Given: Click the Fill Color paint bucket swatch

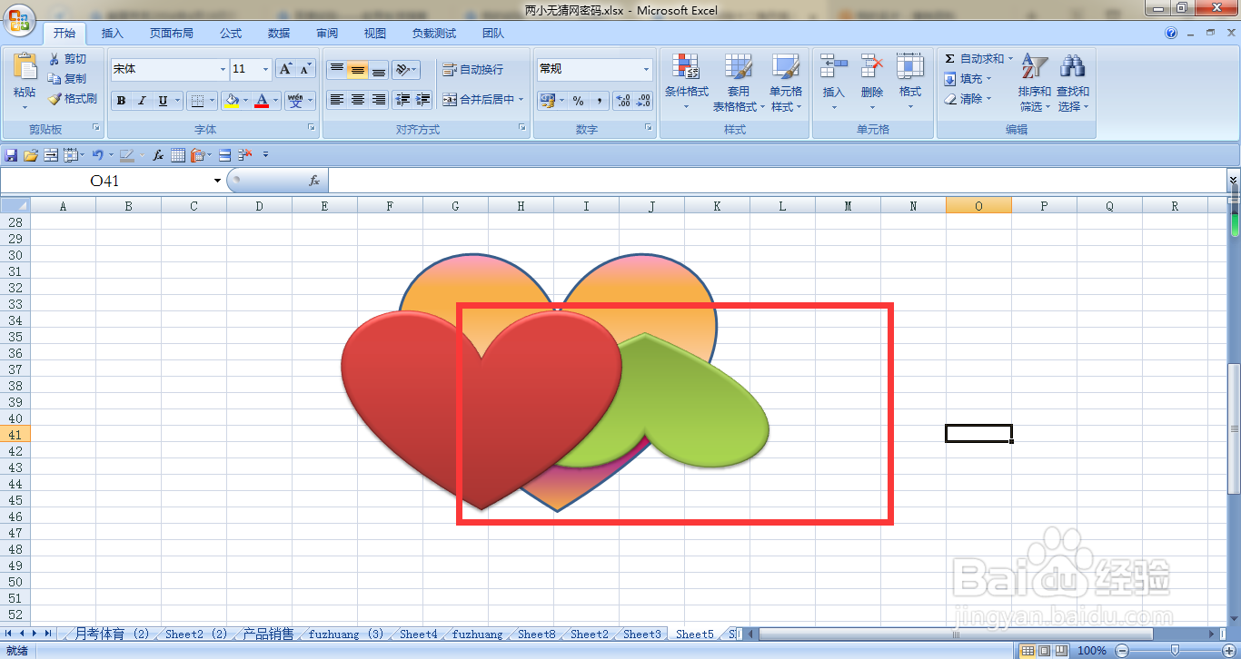Looking at the screenshot, I should (x=232, y=101).
